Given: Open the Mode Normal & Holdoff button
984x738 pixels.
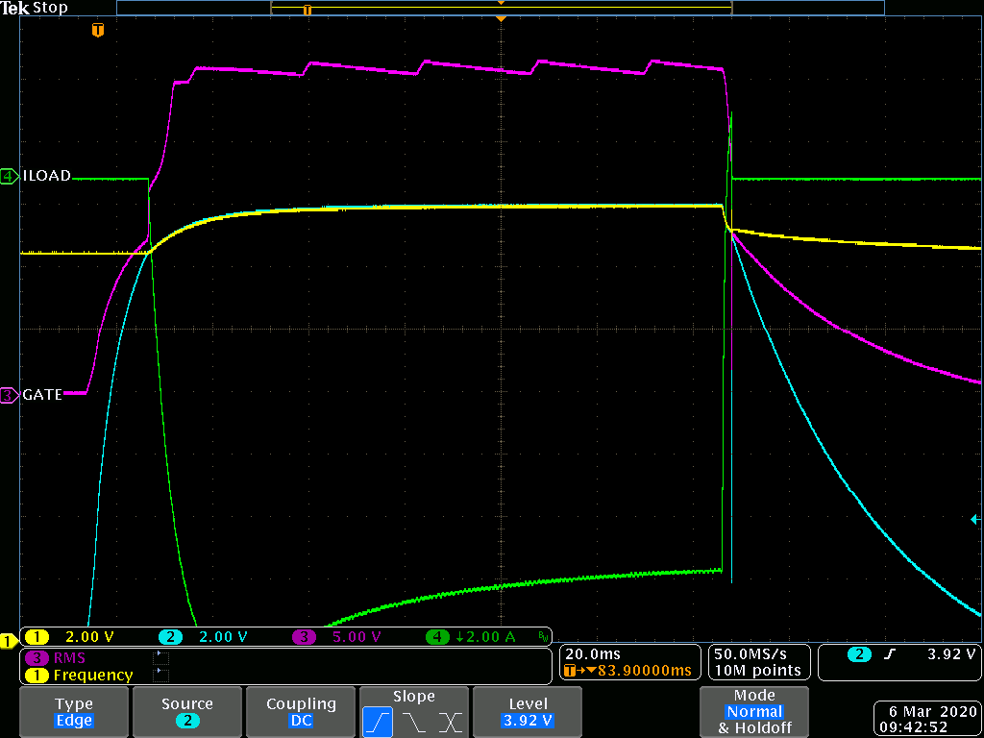Looking at the screenshot, I should point(754,712).
